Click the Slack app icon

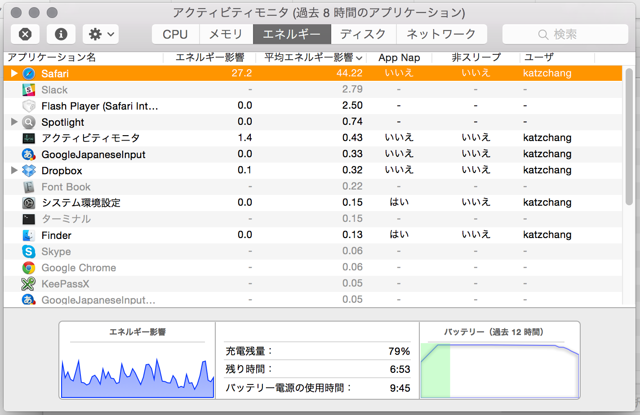point(29,90)
